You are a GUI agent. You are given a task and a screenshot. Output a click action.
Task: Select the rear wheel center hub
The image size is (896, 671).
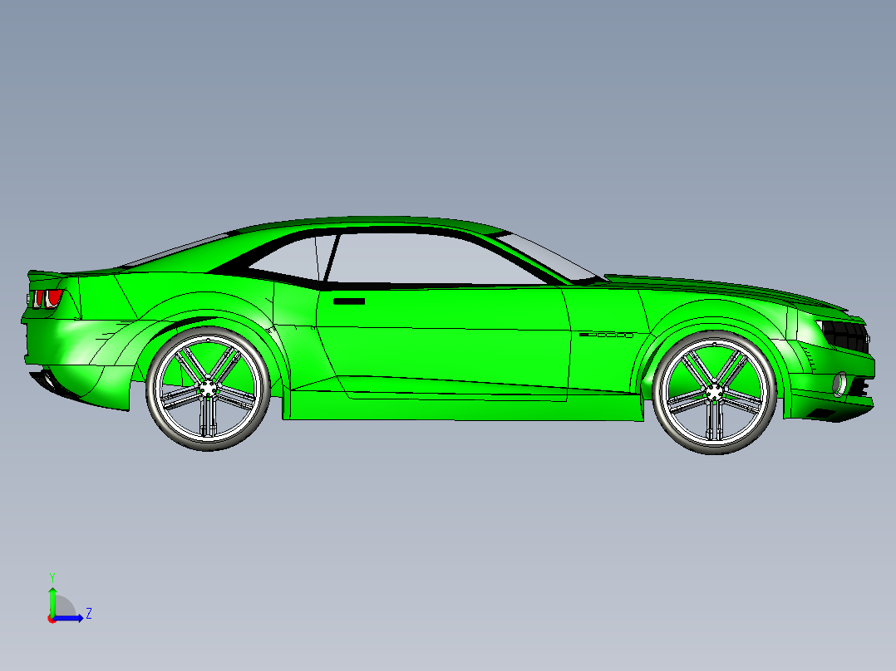click(x=208, y=389)
